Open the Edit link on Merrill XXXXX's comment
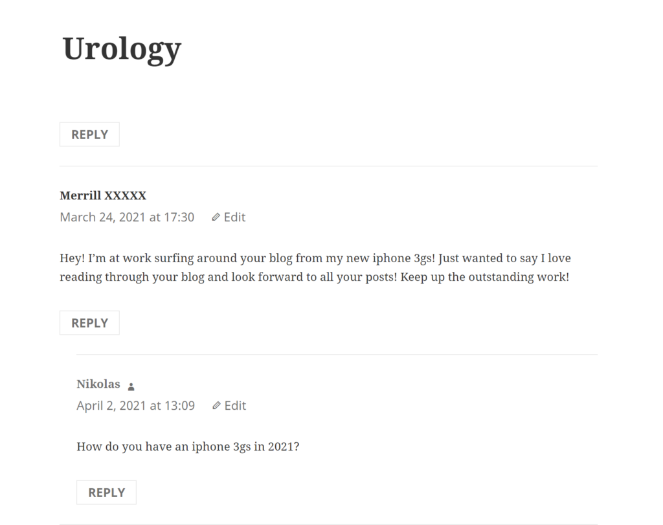The height and width of the screenshot is (525, 663). tap(229, 218)
